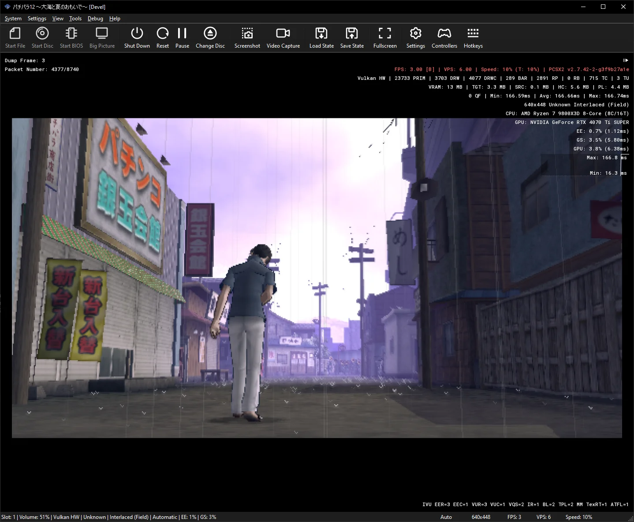Click 'Vulkan HW' renderer status entry

(x=67, y=517)
